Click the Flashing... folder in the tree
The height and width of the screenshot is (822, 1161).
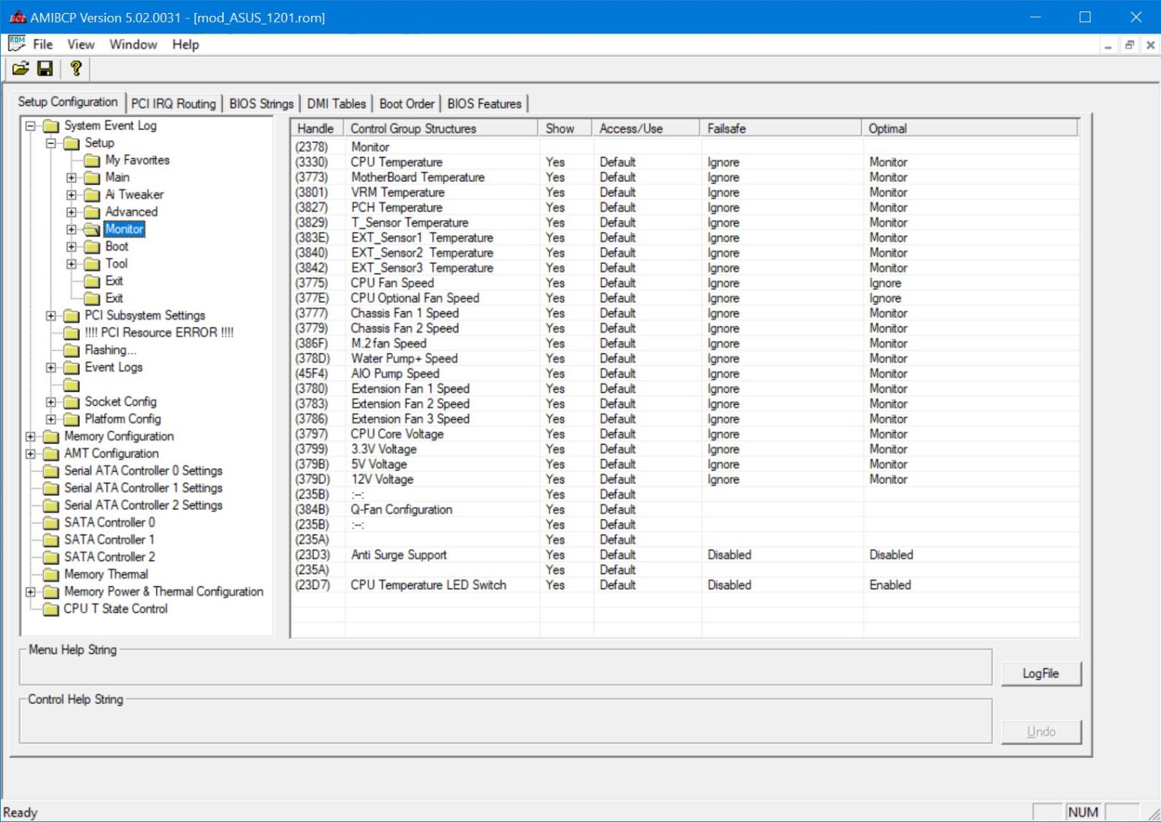pos(110,350)
